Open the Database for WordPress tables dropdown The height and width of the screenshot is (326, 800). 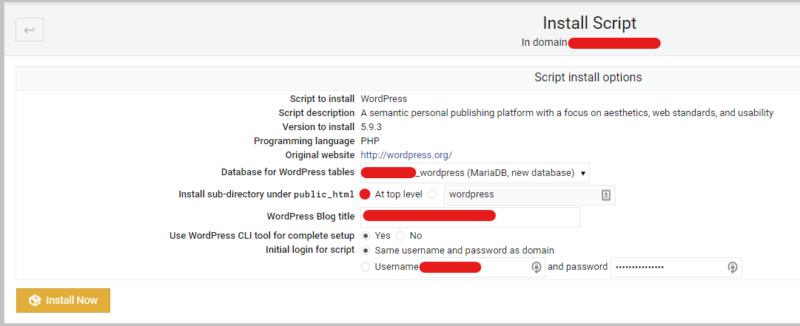[474, 173]
